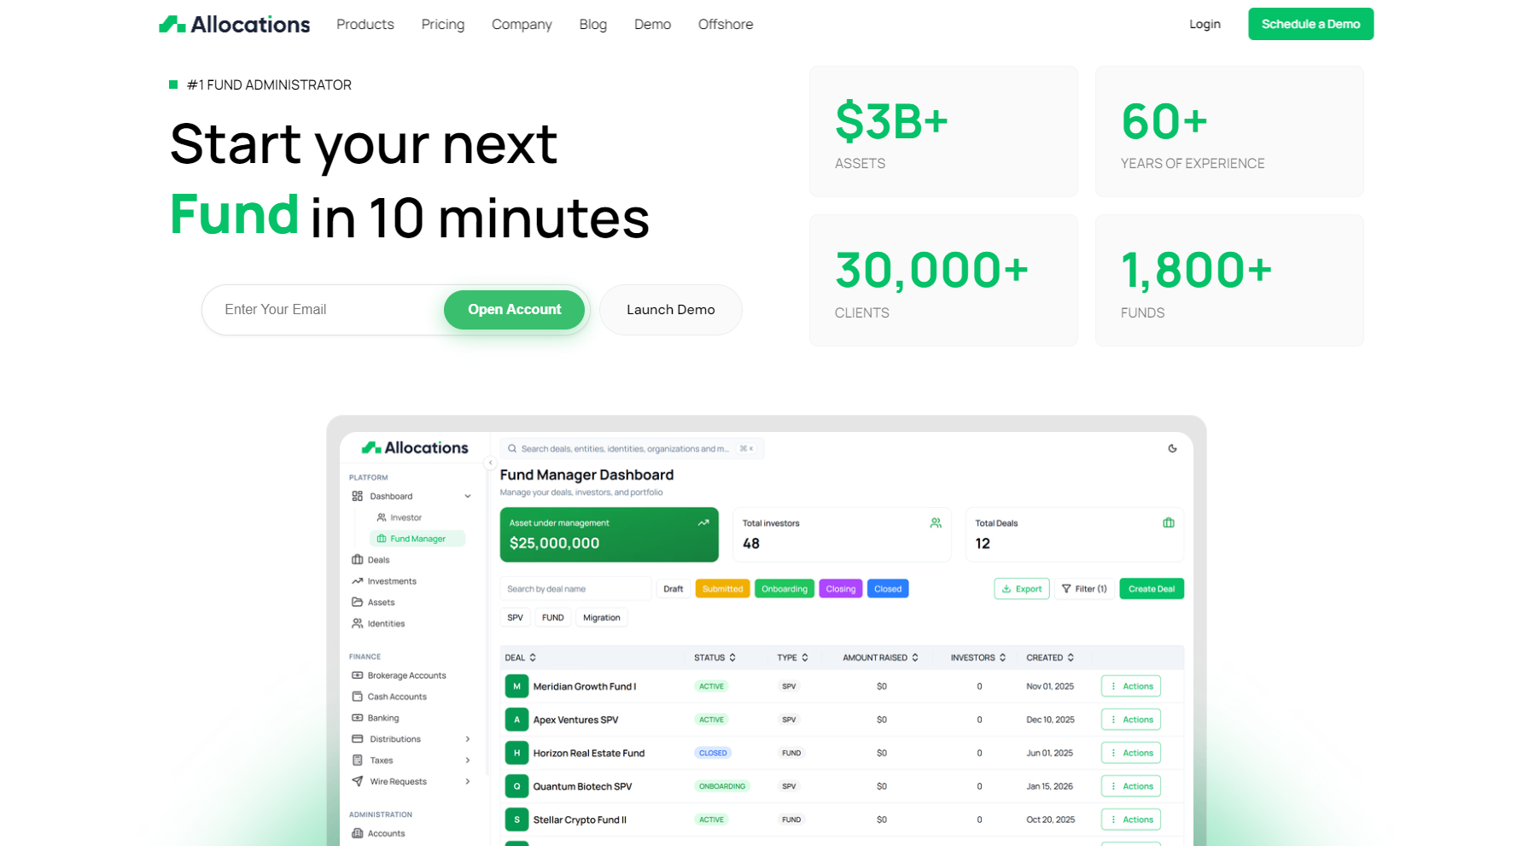Select the Onboarding status filter
This screenshot has height=846, width=1517.
click(x=784, y=589)
